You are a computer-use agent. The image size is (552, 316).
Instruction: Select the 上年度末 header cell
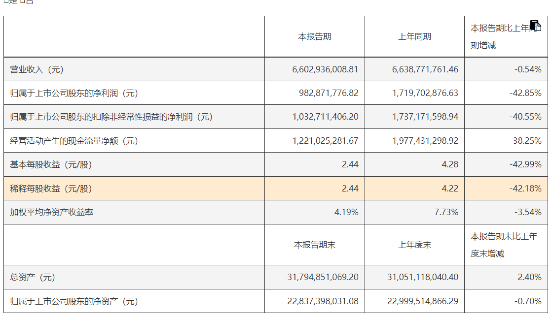pos(415,245)
